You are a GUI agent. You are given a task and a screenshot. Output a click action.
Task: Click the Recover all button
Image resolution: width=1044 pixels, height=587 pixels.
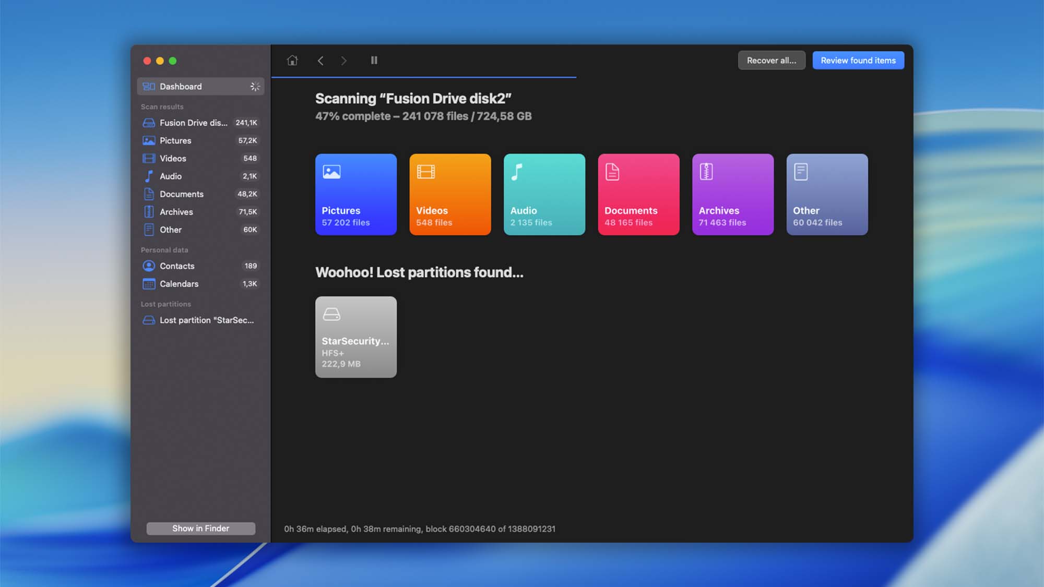771,61
